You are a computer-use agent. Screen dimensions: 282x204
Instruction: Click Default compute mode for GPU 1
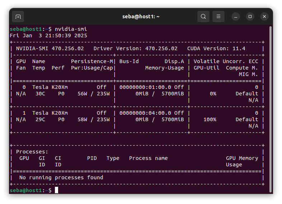(x=247, y=119)
